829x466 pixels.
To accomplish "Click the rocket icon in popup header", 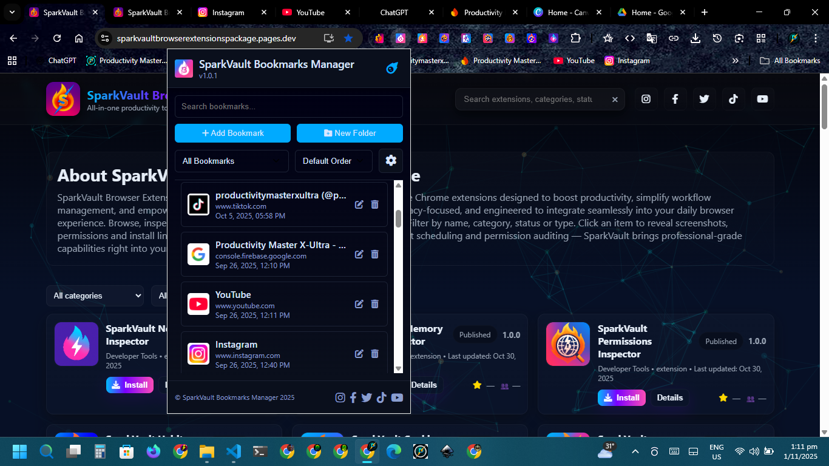I will 392,68.
